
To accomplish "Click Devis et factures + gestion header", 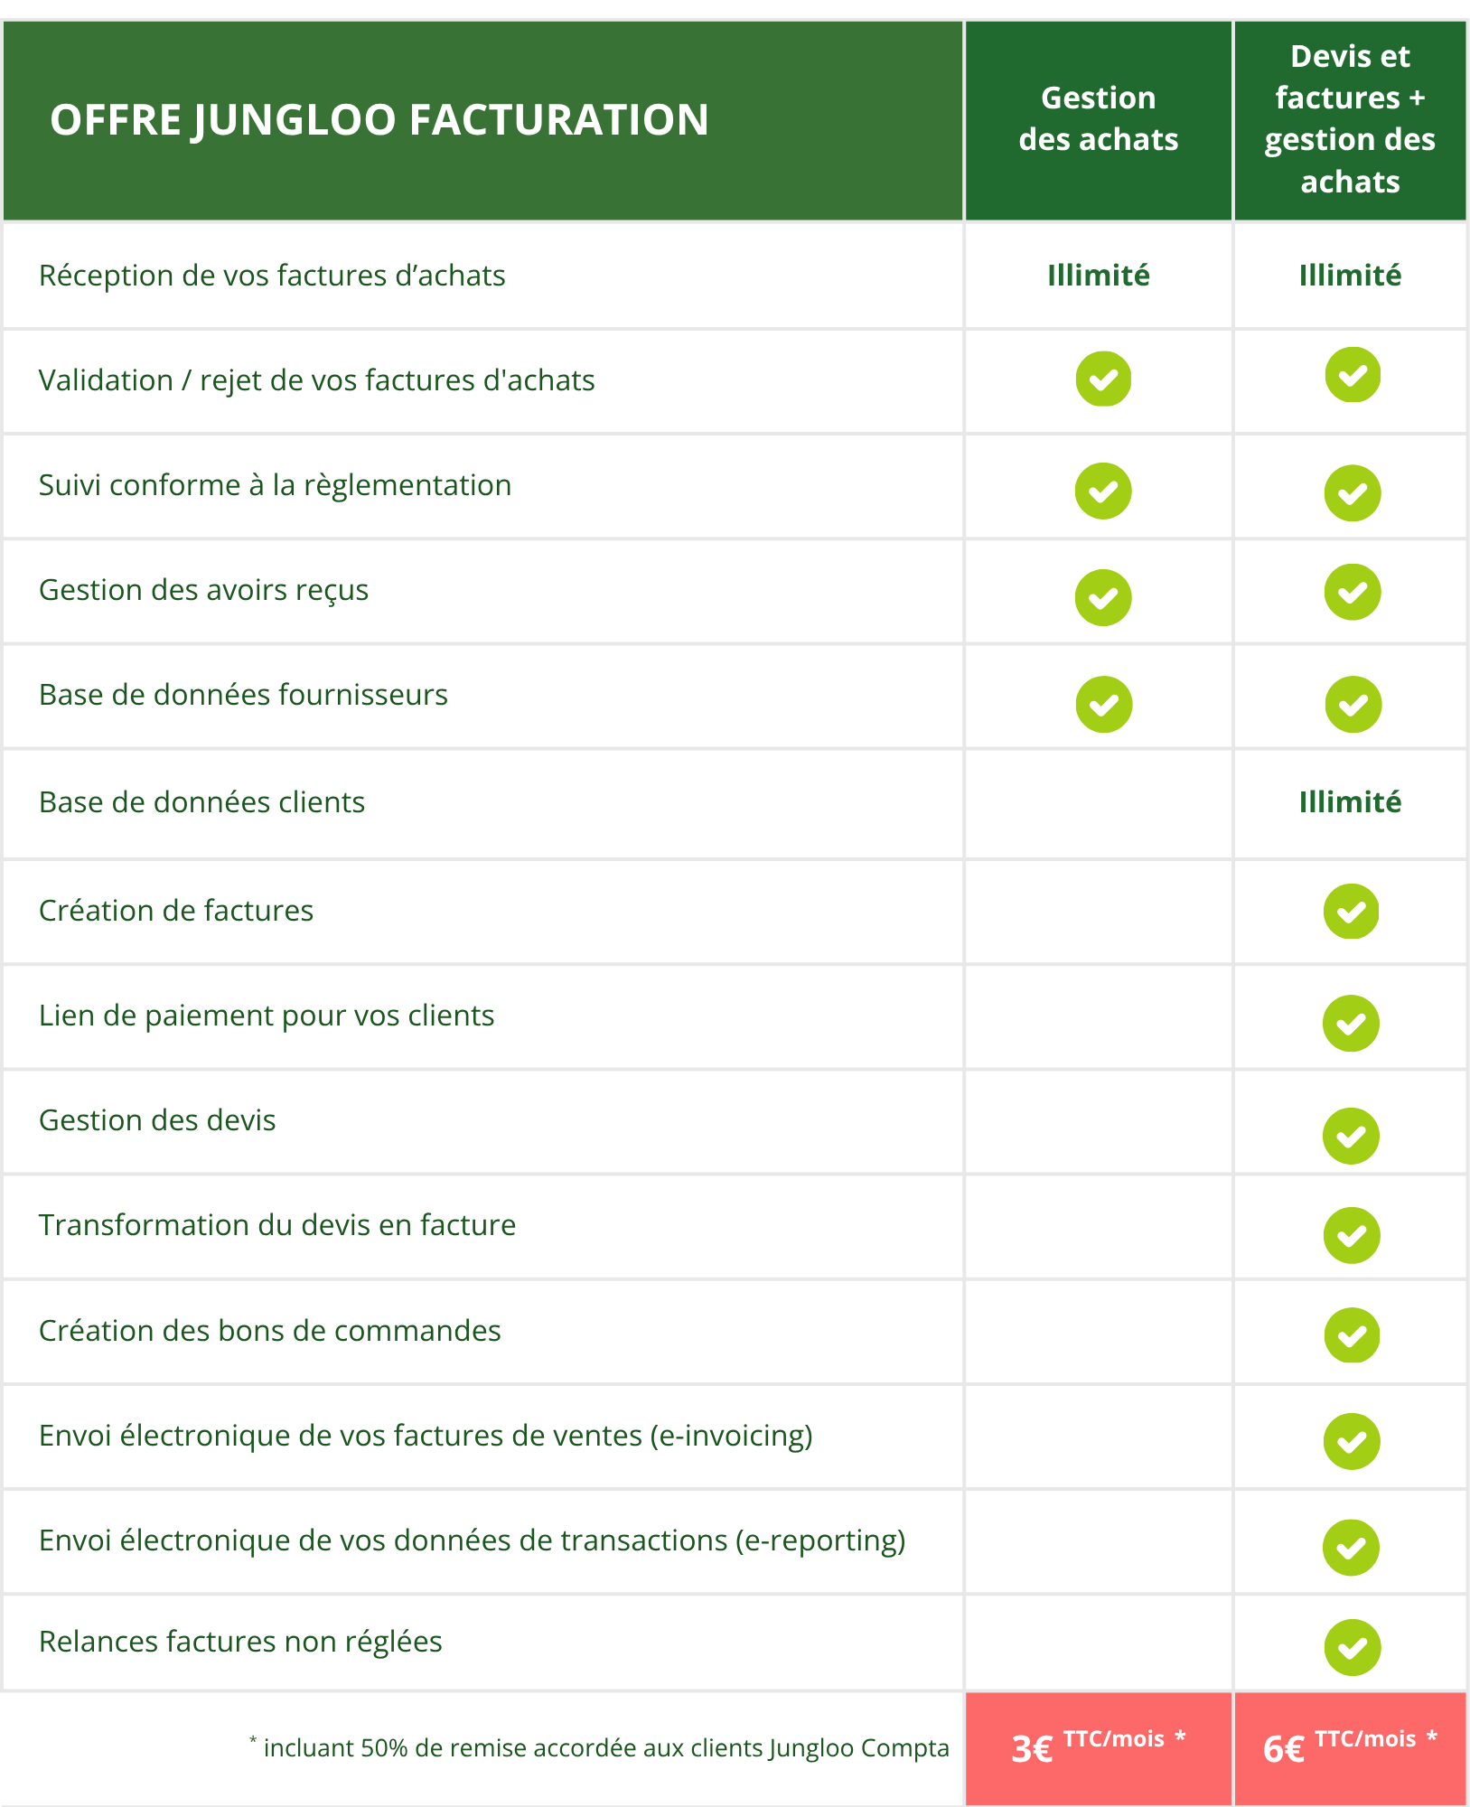I will point(1351,120).
